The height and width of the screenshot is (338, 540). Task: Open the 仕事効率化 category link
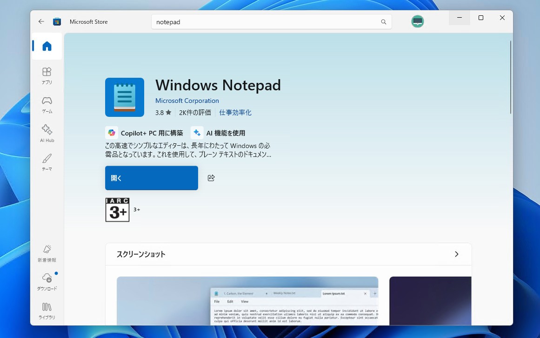coord(235,113)
